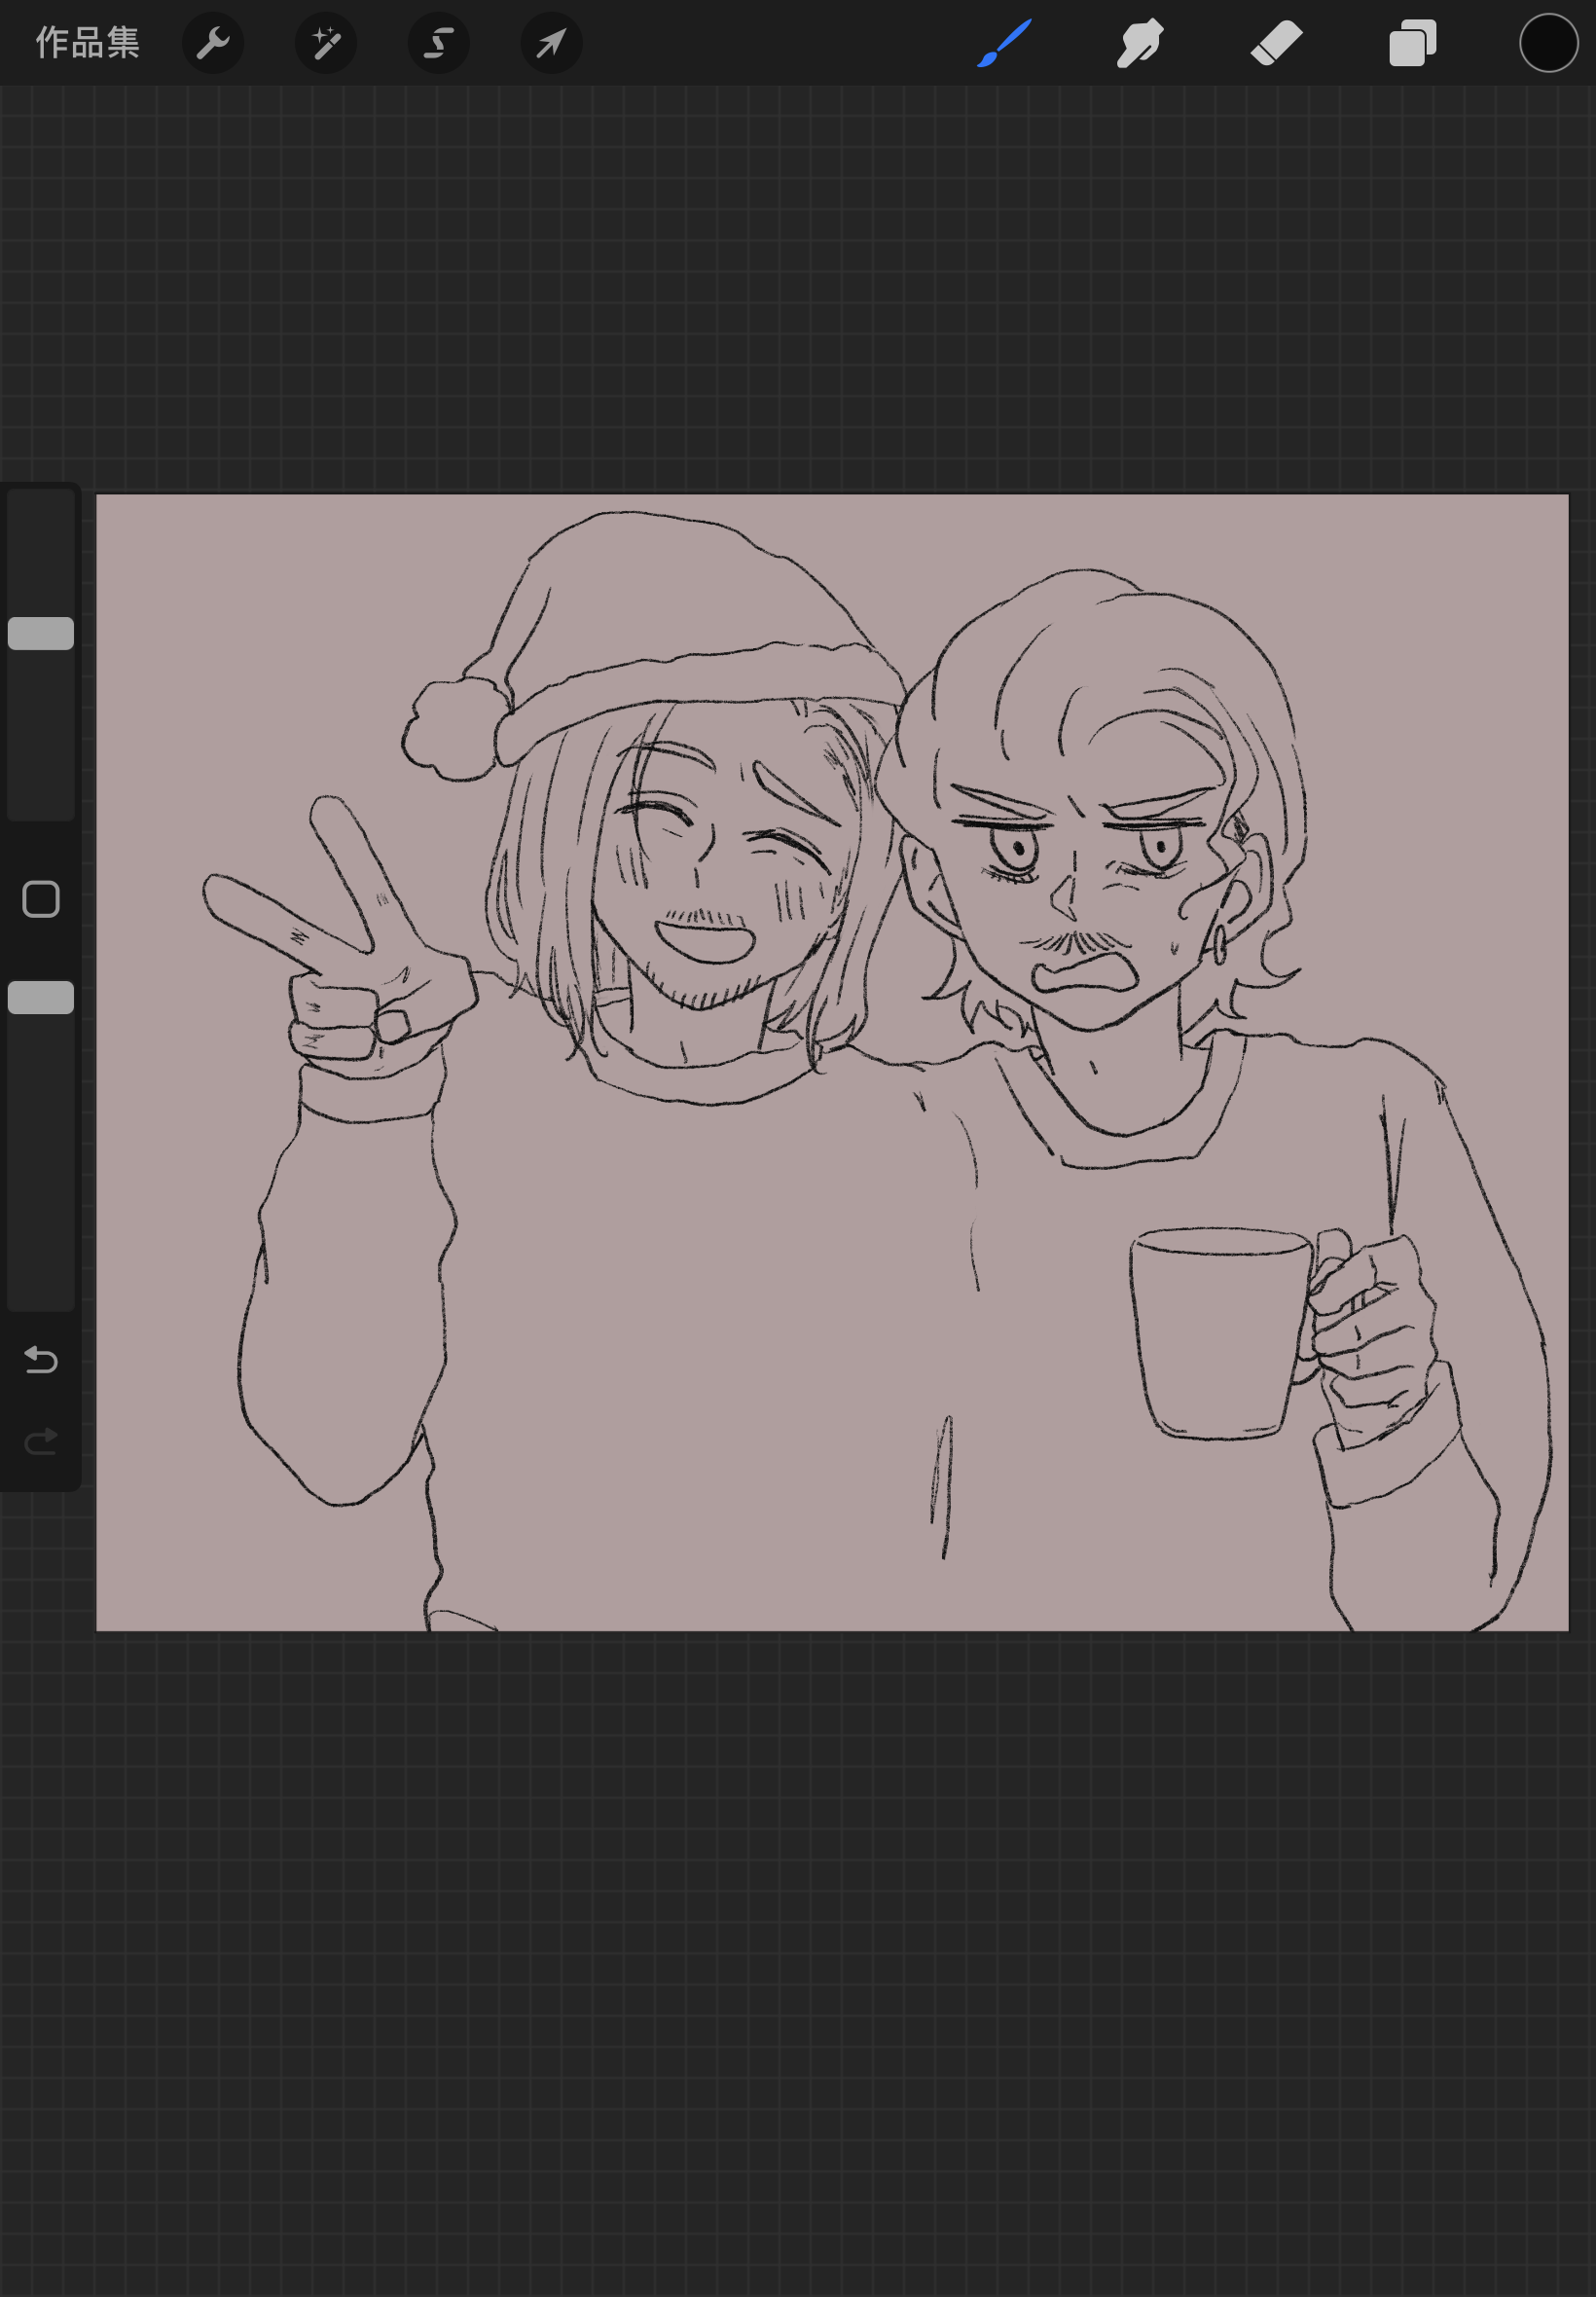Activate the Transform arrow tool
Screen dimensions: 1596x2297
[x=552, y=43]
